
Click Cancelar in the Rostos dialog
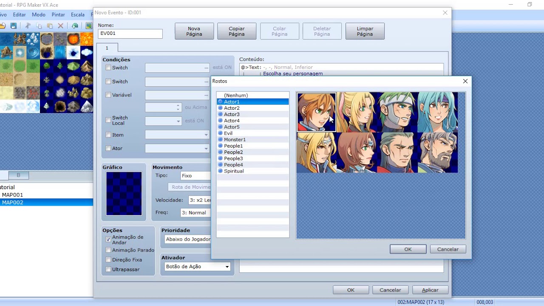[448, 249]
